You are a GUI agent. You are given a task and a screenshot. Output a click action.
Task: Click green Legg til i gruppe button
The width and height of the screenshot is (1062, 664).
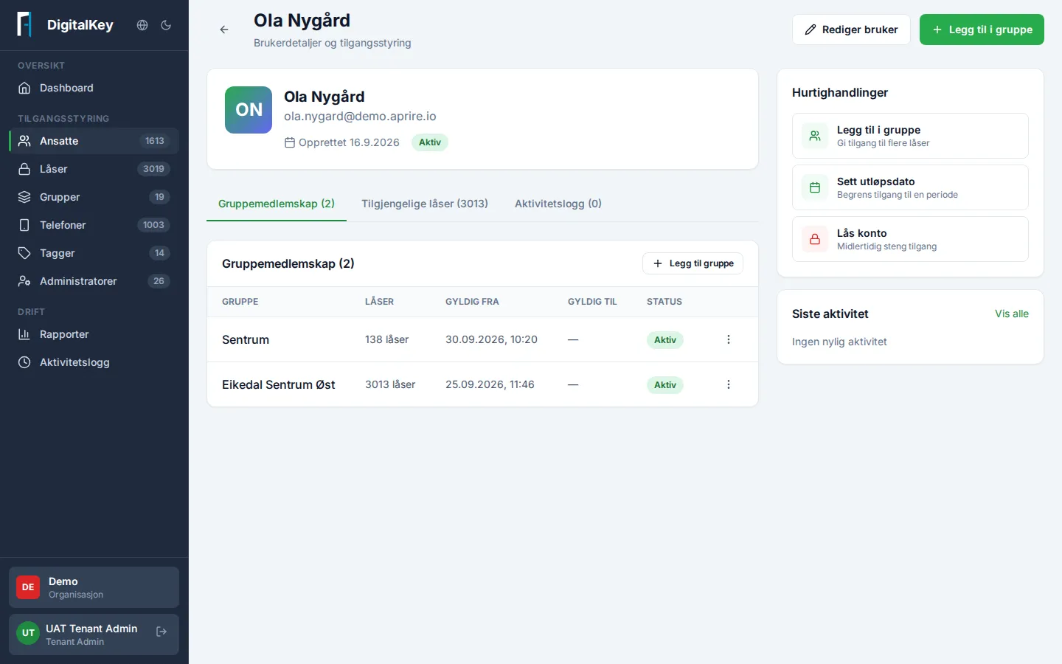(982, 30)
